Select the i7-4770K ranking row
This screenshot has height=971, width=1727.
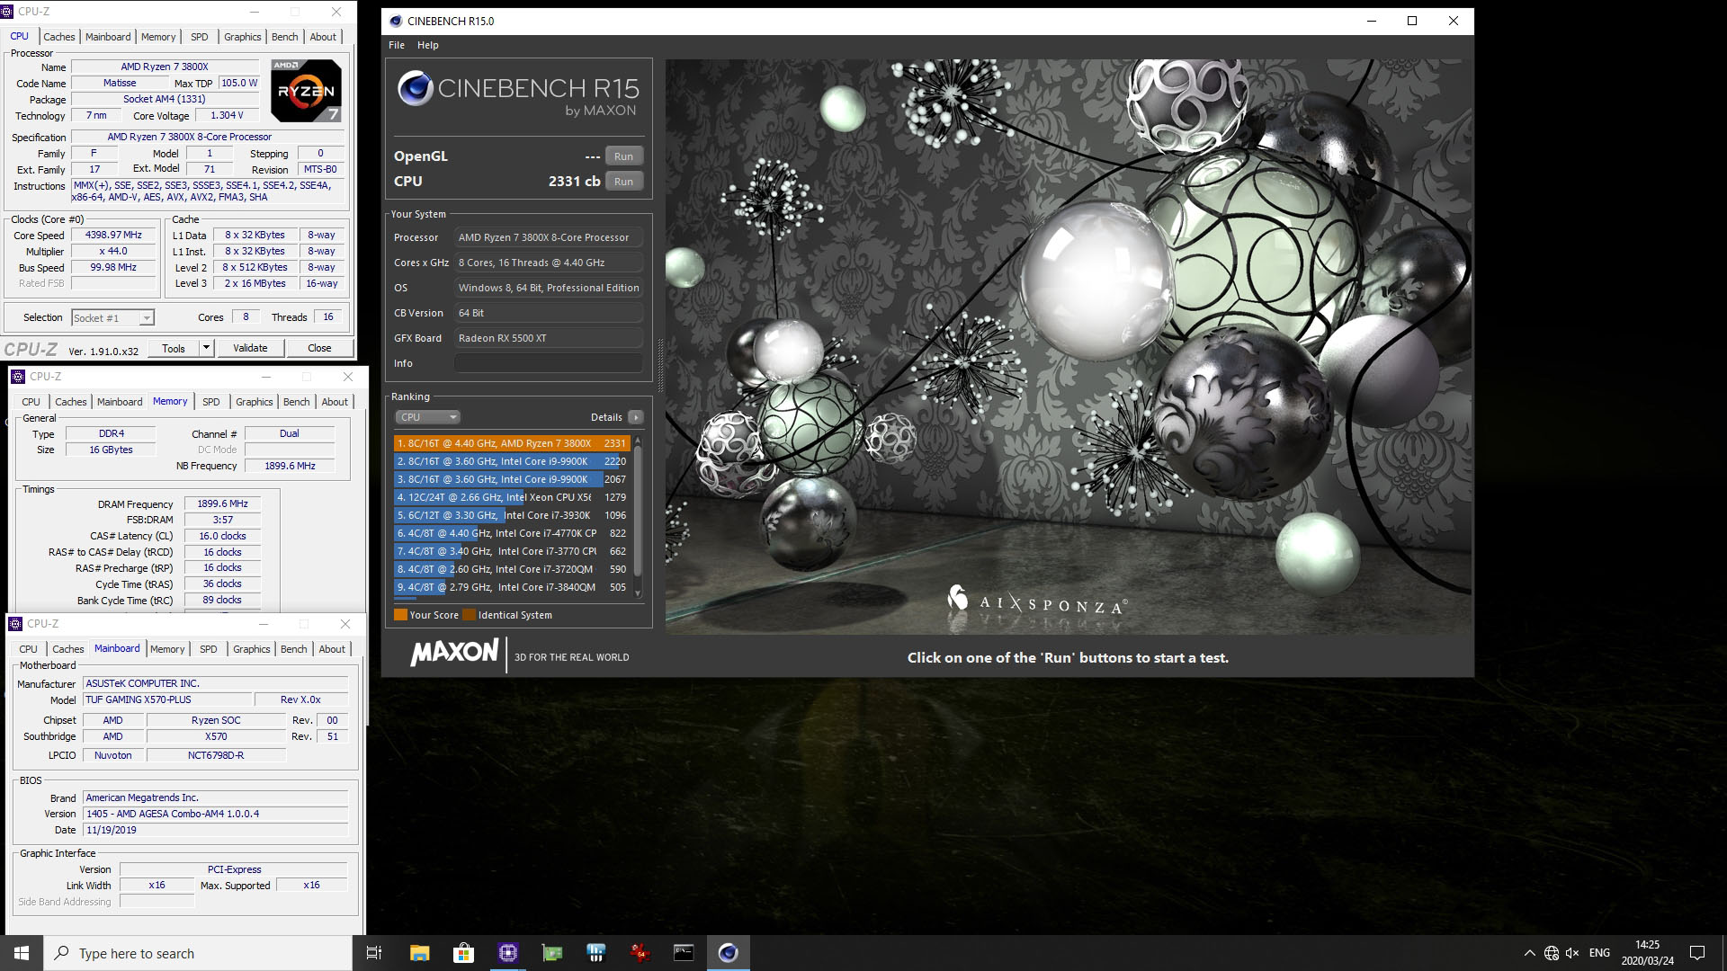[x=511, y=533]
